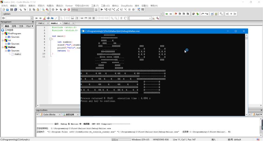
Task: Click the C/C++ language field in status bar
Action: pos(121,139)
